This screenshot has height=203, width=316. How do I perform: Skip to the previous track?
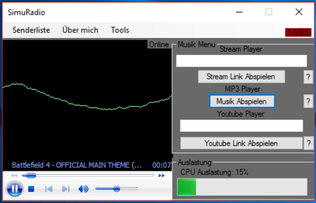pyautogui.click(x=49, y=189)
